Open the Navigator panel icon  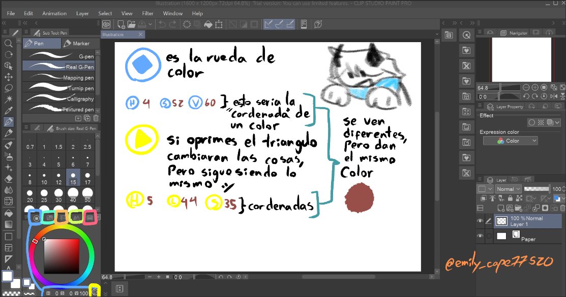point(503,32)
